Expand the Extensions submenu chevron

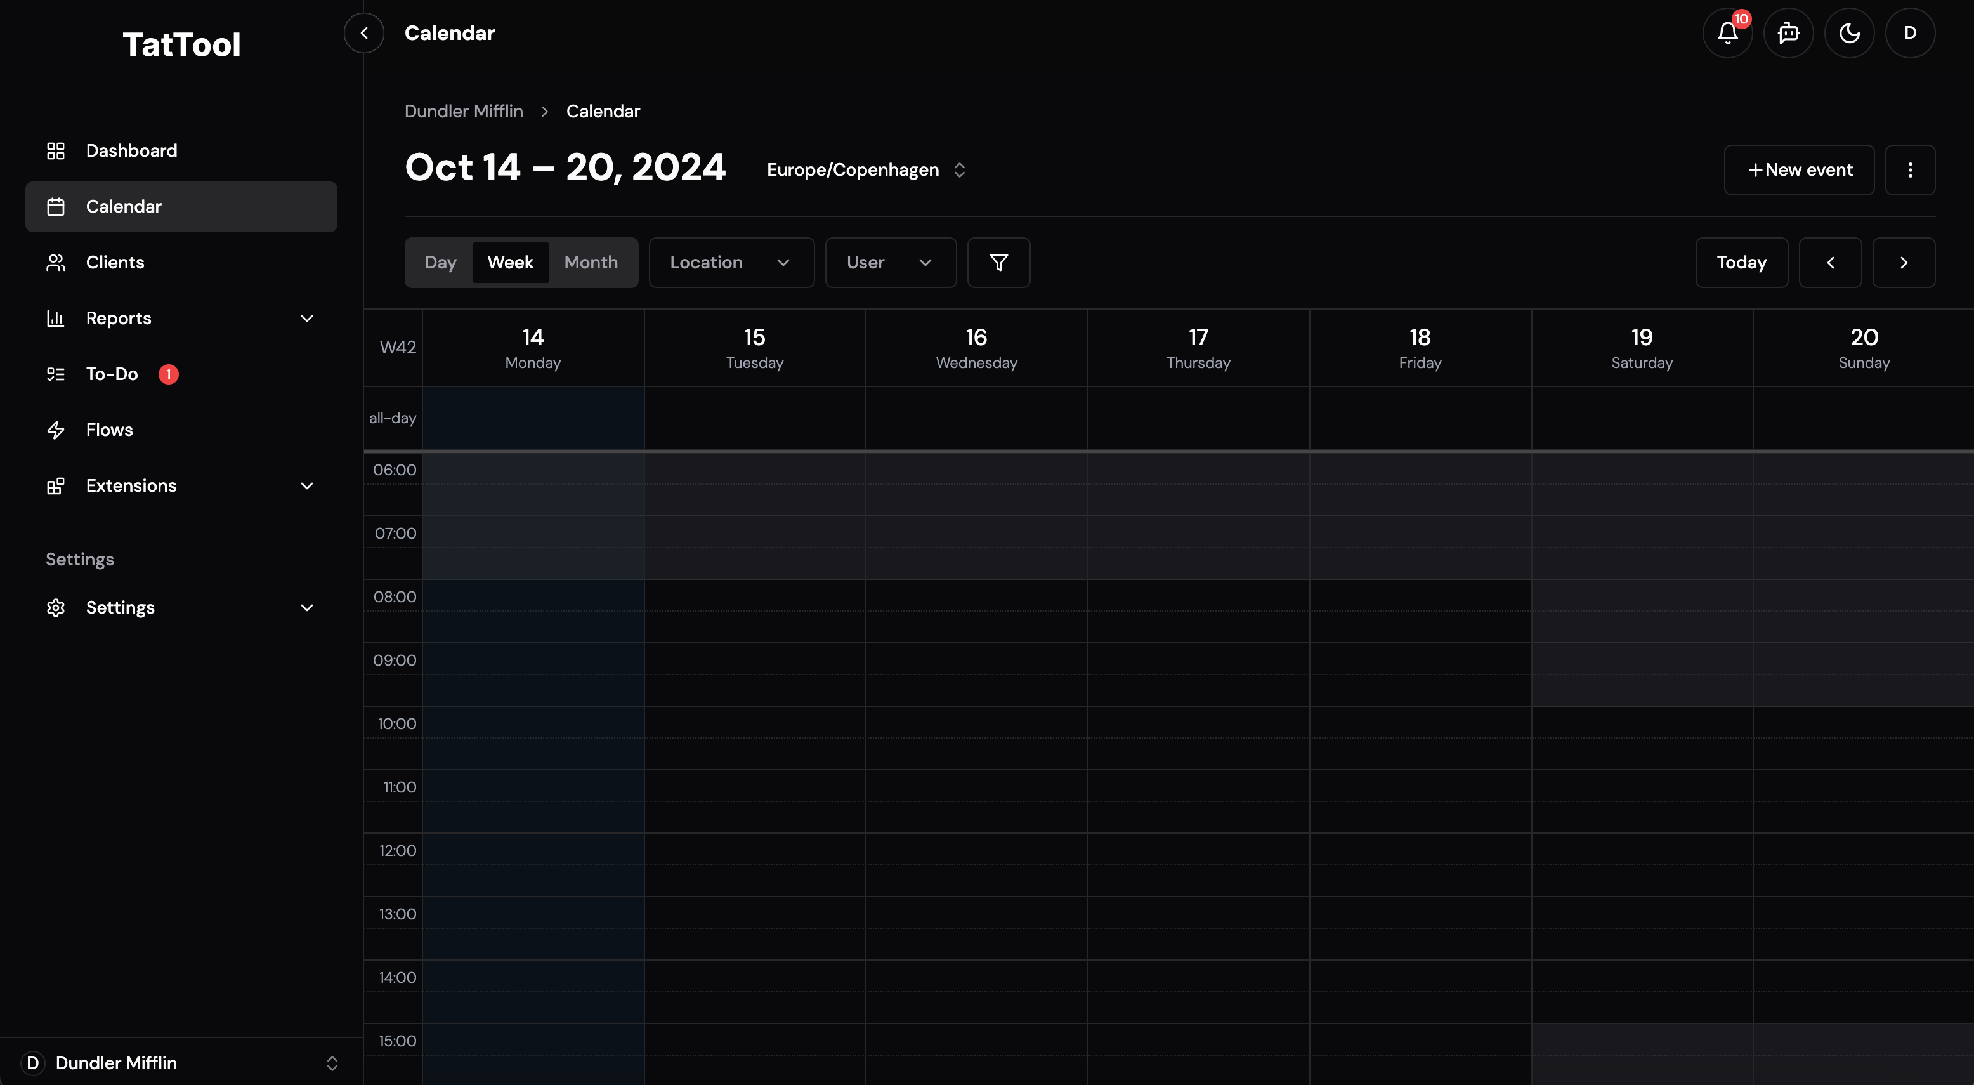tap(306, 486)
